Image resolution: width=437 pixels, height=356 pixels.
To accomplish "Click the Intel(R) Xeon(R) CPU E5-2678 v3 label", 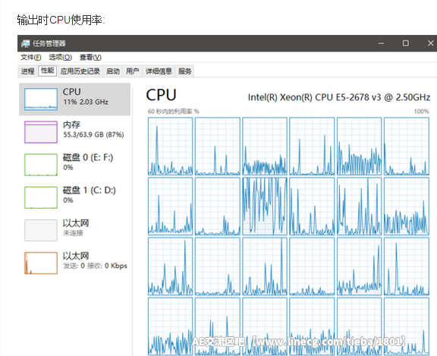I will click(x=339, y=97).
